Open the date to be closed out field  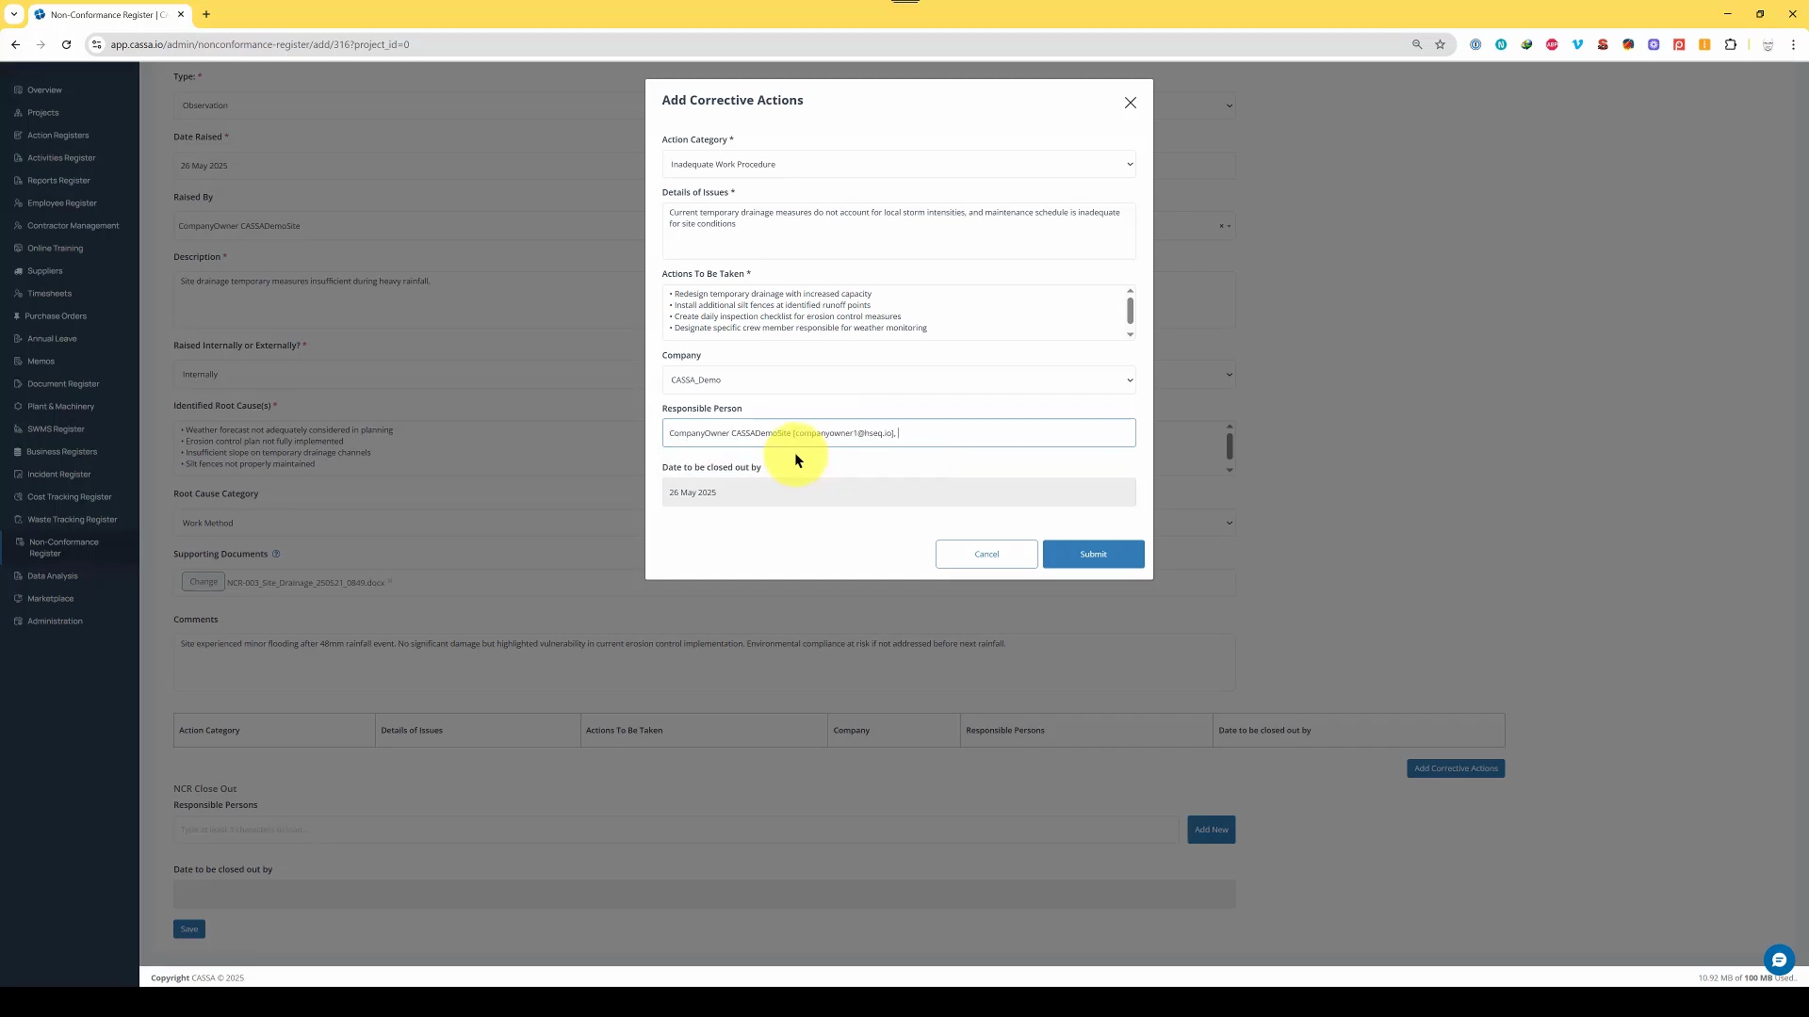tap(898, 492)
